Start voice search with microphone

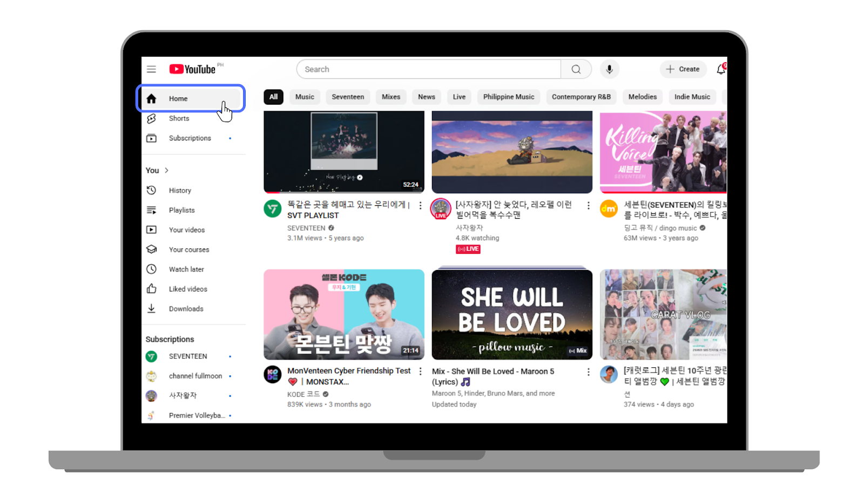click(609, 69)
